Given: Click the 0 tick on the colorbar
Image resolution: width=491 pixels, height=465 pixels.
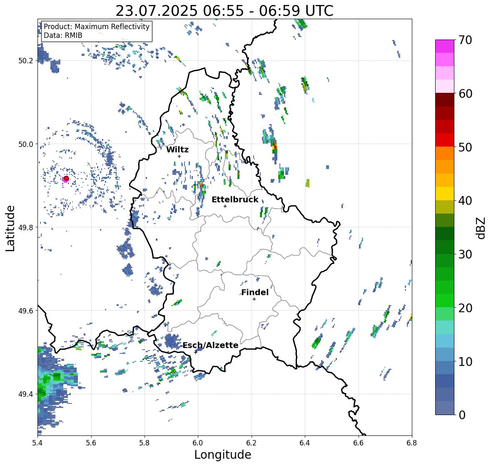Looking at the screenshot, I should click(462, 415).
